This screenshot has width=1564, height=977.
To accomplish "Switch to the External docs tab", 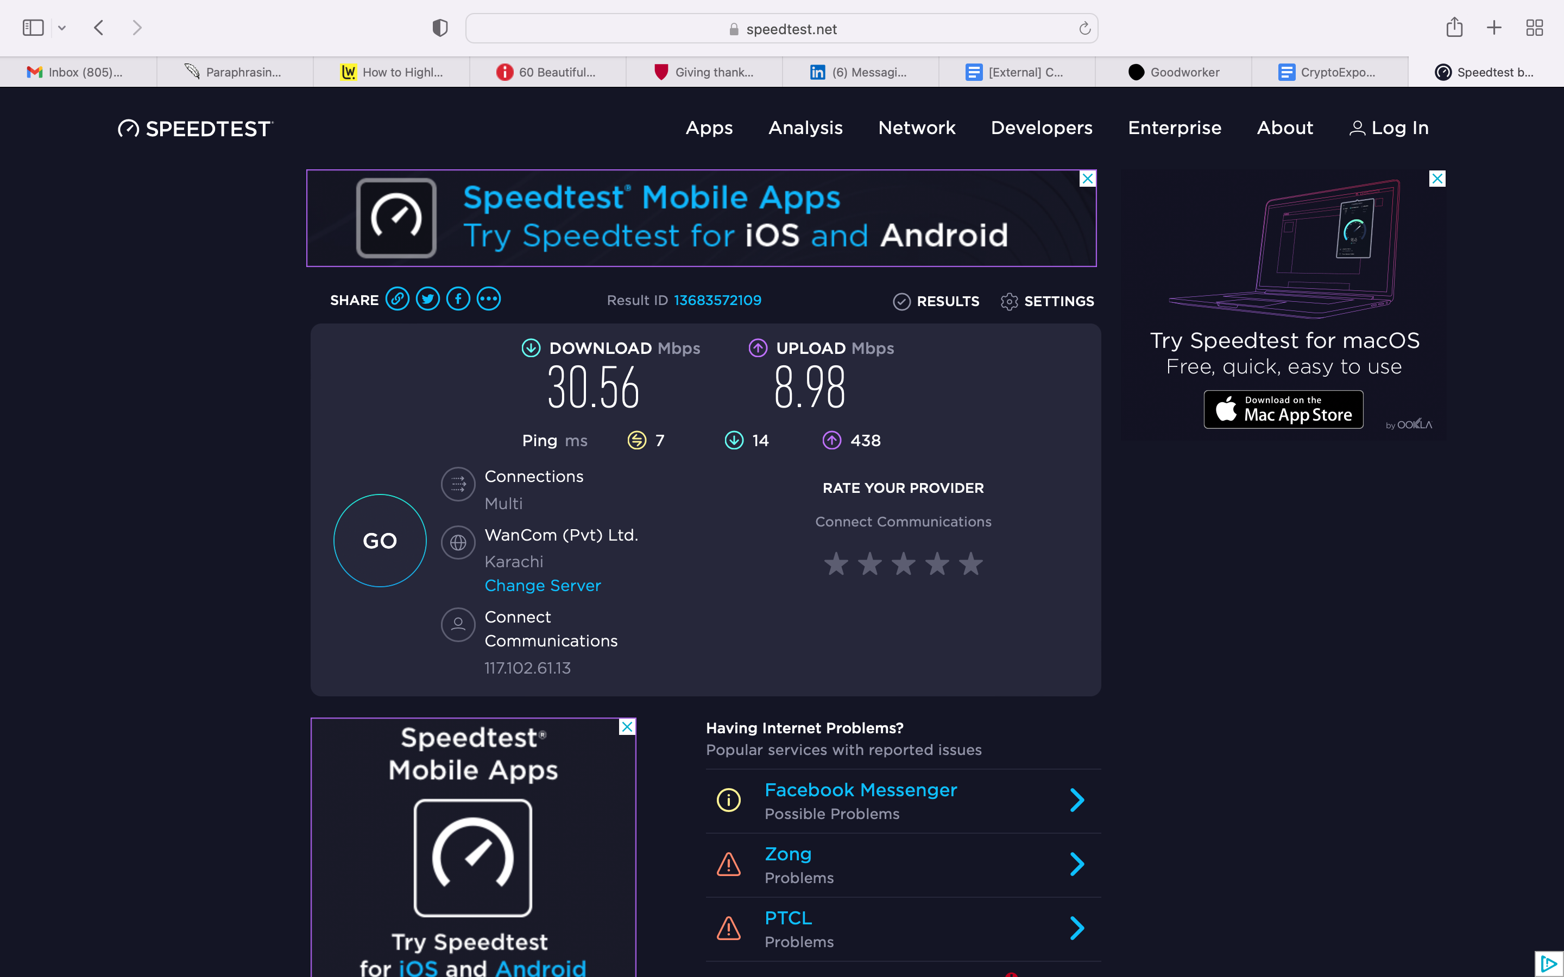I will click(1017, 72).
